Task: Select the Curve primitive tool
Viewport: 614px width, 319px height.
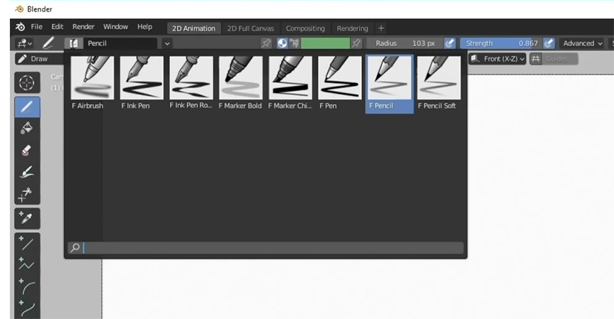Action: click(27, 308)
